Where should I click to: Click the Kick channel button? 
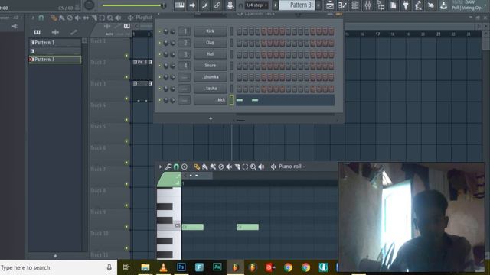211,31
